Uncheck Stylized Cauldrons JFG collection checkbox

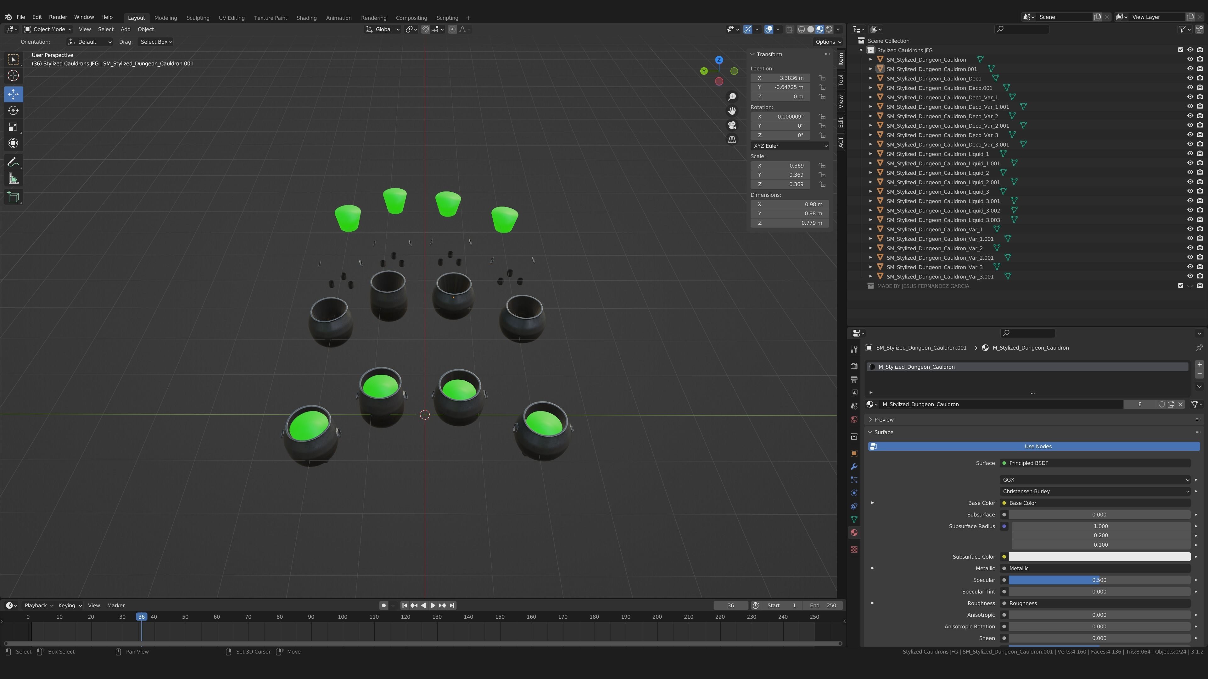[x=1180, y=50]
